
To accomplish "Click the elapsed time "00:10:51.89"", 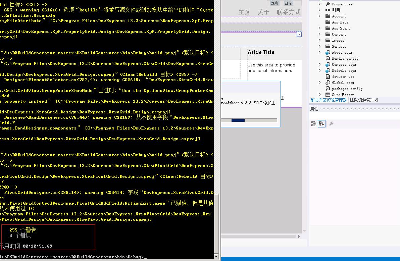I will point(38,246).
